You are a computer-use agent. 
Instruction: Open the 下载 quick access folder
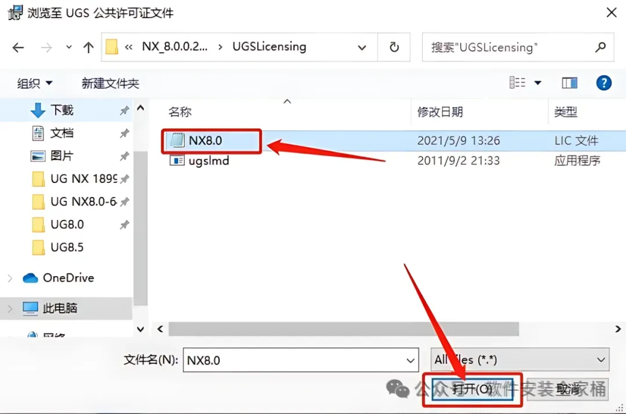click(62, 110)
